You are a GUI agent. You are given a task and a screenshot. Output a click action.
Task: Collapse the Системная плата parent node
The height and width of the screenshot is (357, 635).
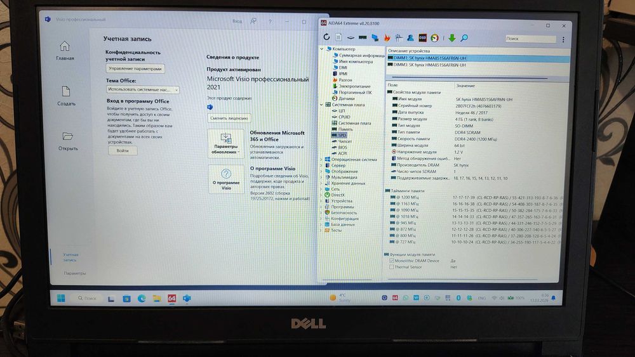321,105
